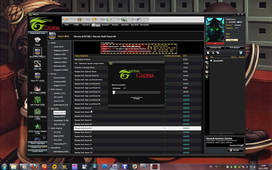Open the fourth side tab with eye icon

207,72
